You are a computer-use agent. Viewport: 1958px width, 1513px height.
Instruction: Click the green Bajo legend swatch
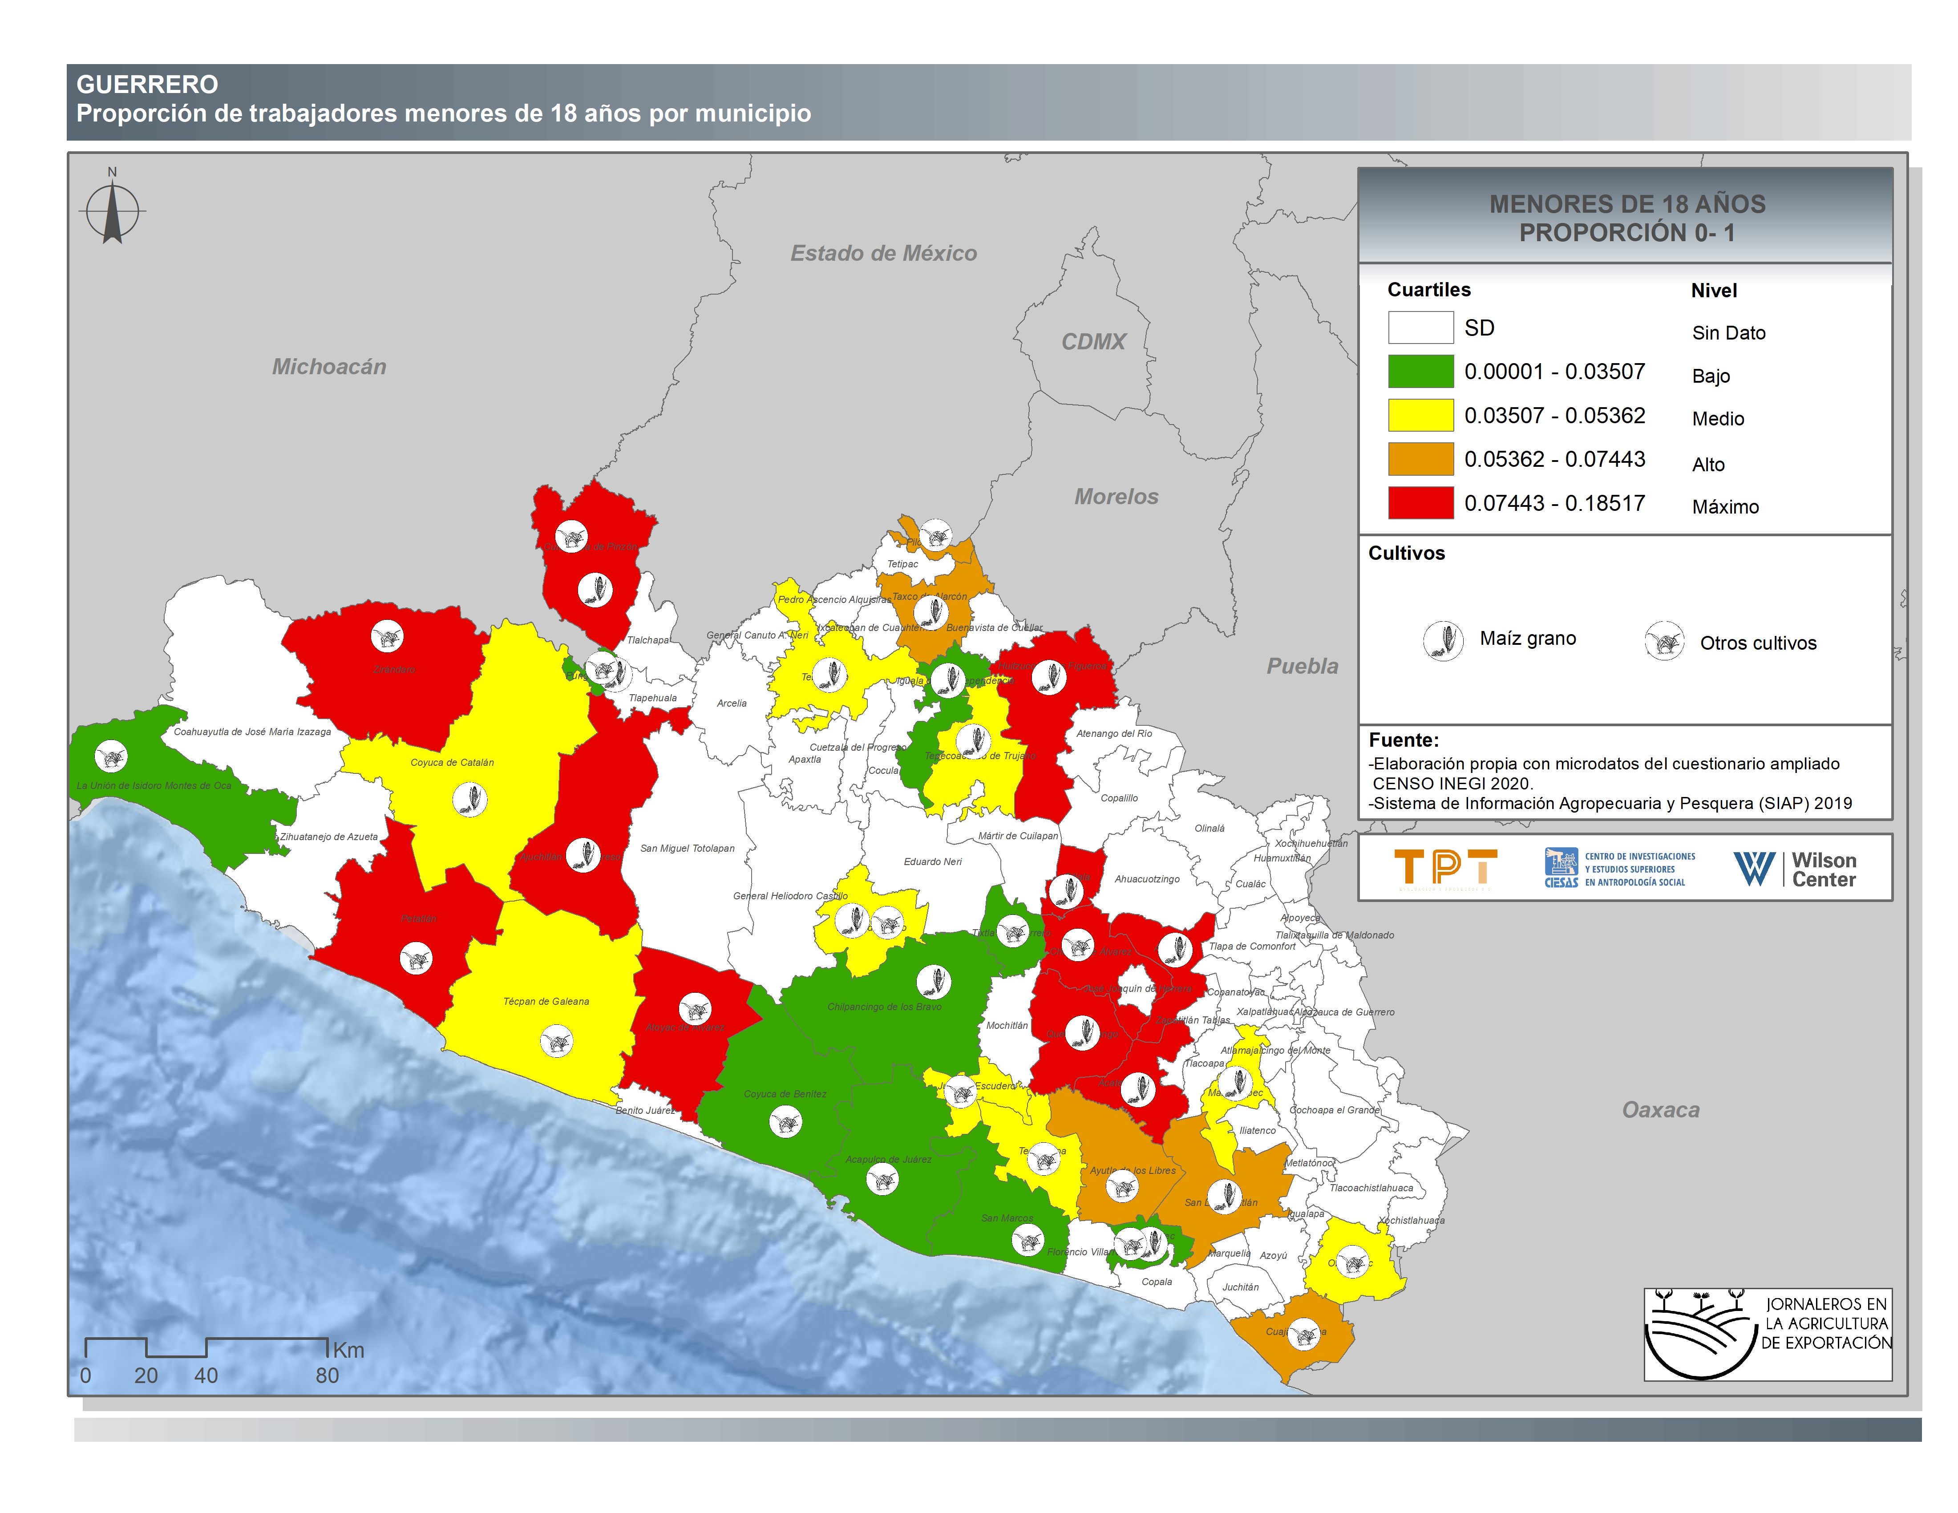1420,371
